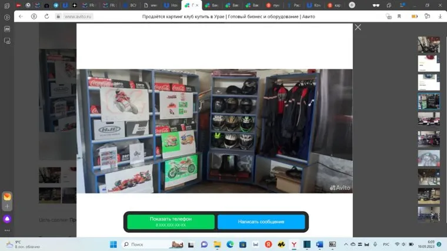Select the last thumbnail in the right strip
This screenshot has width=447, height=251.
[428, 215]
